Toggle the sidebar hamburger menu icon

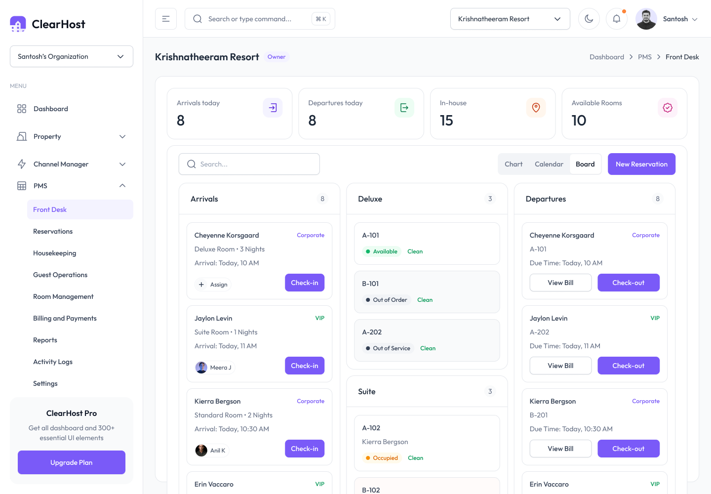coord(166,19)
